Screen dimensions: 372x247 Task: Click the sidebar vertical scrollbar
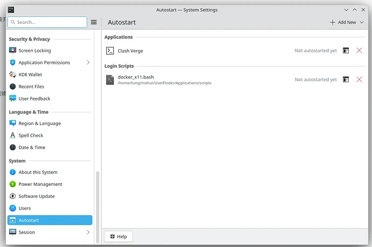pyautogui.click(x=98, y=200)
